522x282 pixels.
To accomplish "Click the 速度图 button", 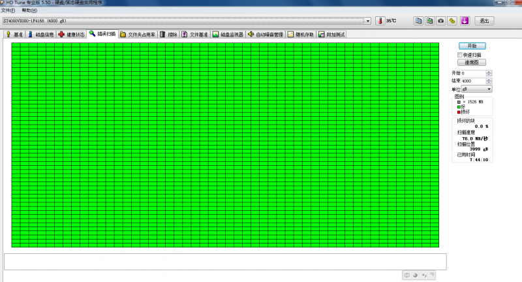I will [472, 62].
